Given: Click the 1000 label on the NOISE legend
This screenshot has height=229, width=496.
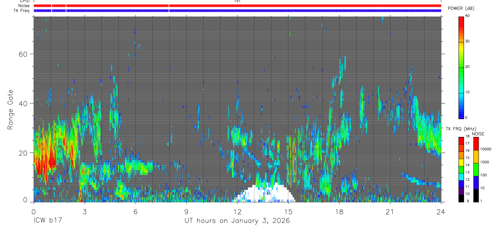Looking at the screenshot, I should (x=484, y=162).
